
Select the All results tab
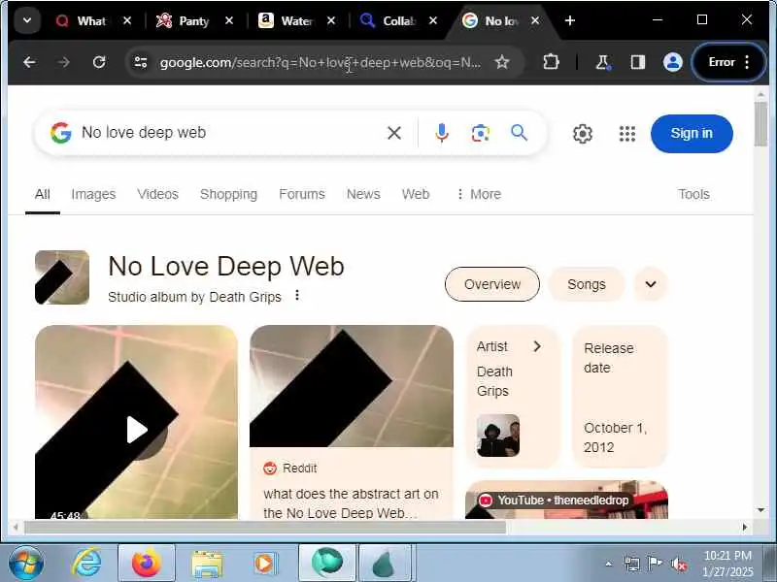(43, 194)
